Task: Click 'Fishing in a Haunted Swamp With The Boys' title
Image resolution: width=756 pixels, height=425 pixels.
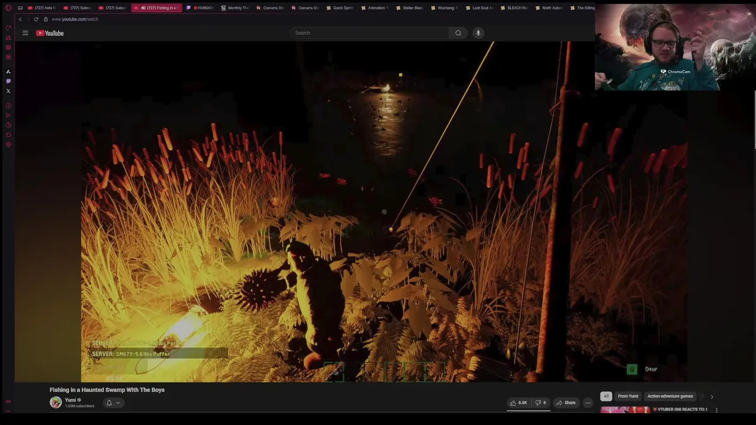Action: tap(107, 390)
